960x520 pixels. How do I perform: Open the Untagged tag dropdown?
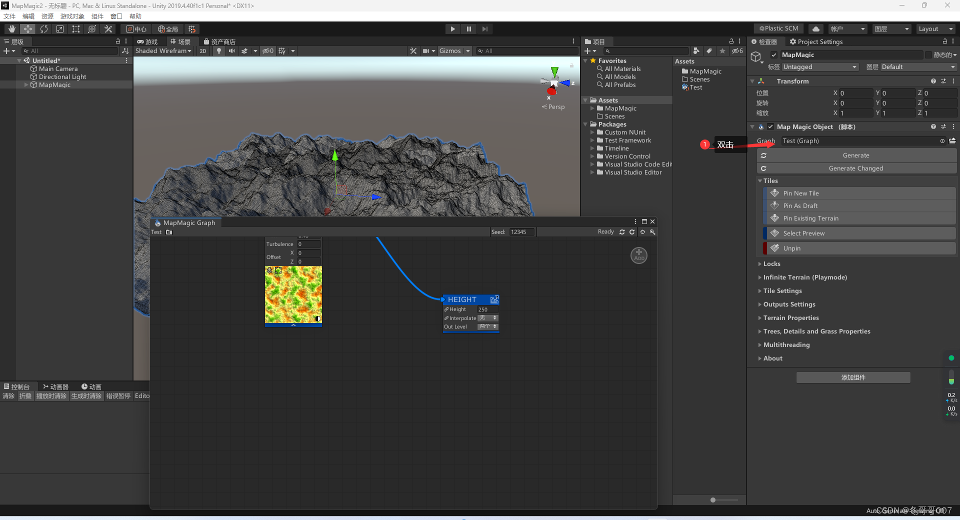pyautogui.click(x=819, y=66)
